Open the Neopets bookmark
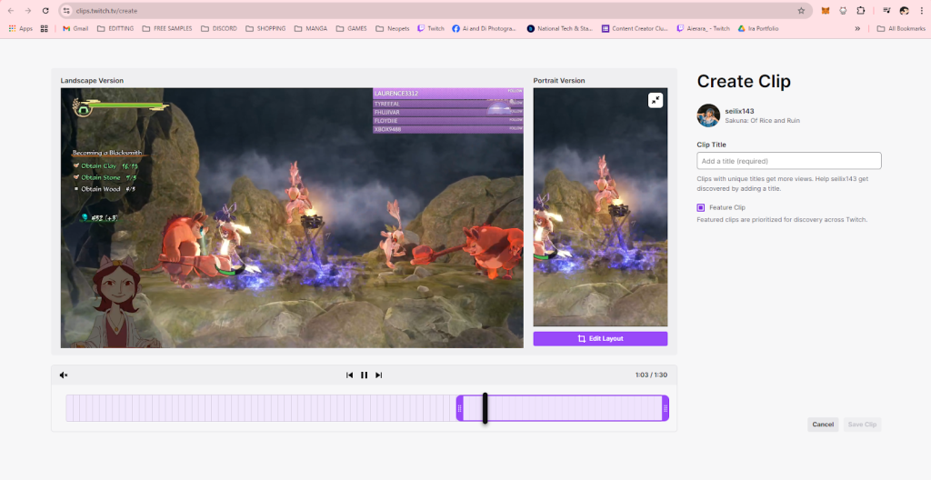The image size is (931, 480). (393, 28)
